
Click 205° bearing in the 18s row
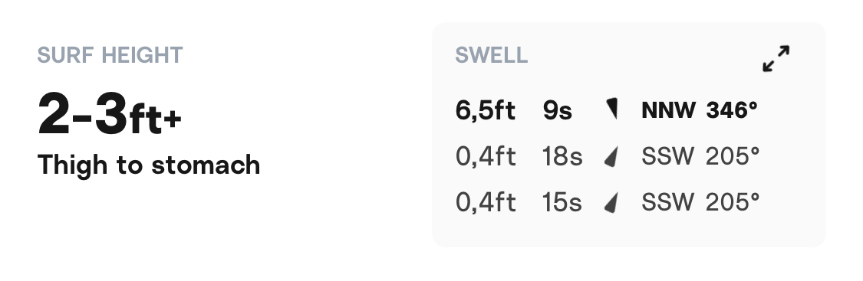click(x=733, y=156)
